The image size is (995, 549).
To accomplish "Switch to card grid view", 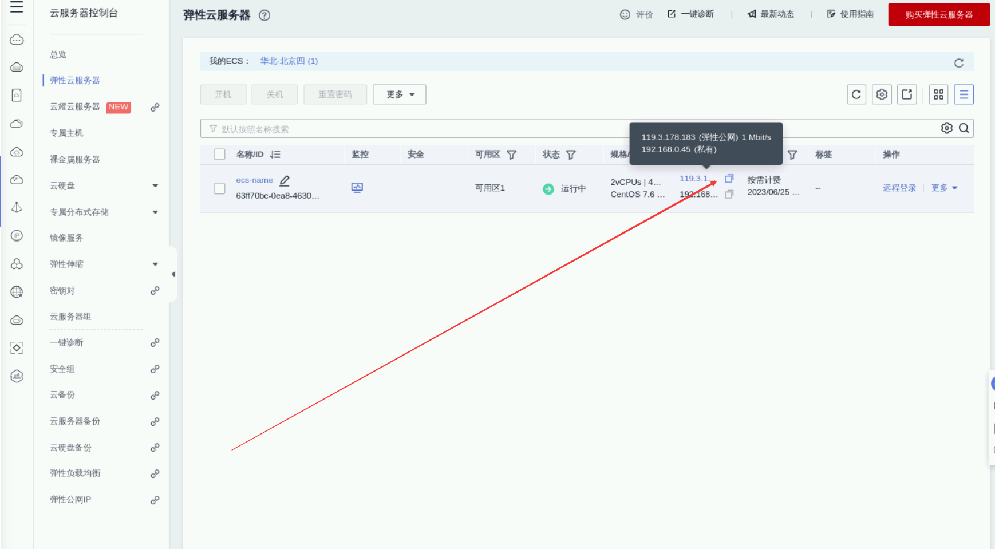I will [x=938, y=94].
